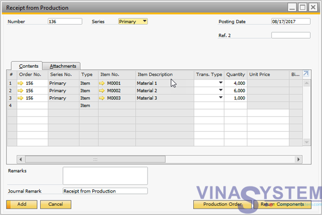This screenshot has height=215, width=322.
Task: Follow link arrow beside item M0002
Action: pyautogui.click(x=102, y=91)
